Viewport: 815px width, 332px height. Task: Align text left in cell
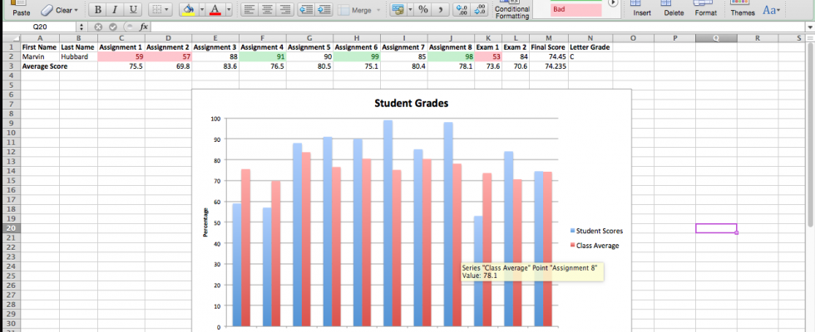[249, 10]
